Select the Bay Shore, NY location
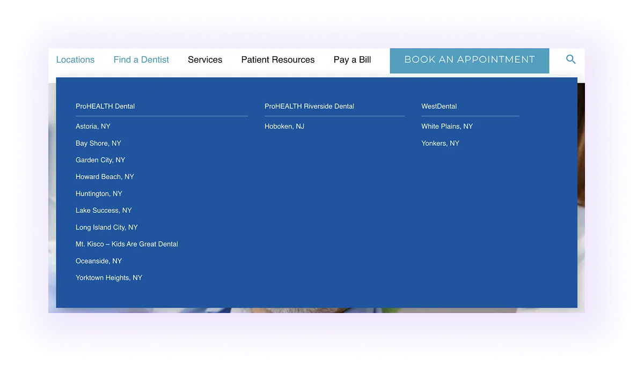 [98, 143]
